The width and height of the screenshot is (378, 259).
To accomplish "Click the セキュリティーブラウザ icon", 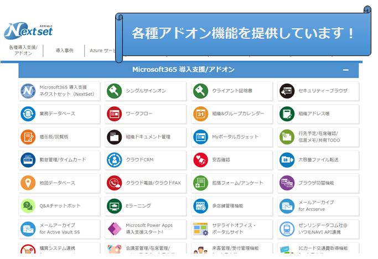I will click(x=287, y=91).
